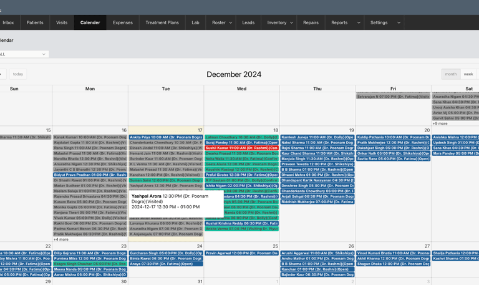The image size is (479, 285).
Task: Open Kamlesh Juneja 11:00 AM appointment
Action: click(317, 137)
